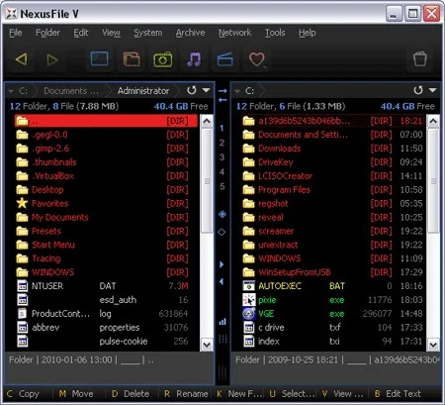Click the left panel scrollbar thumb
The width and height of the screenshot is (445, 405).
pyautogui.click(x=207, y=181)
